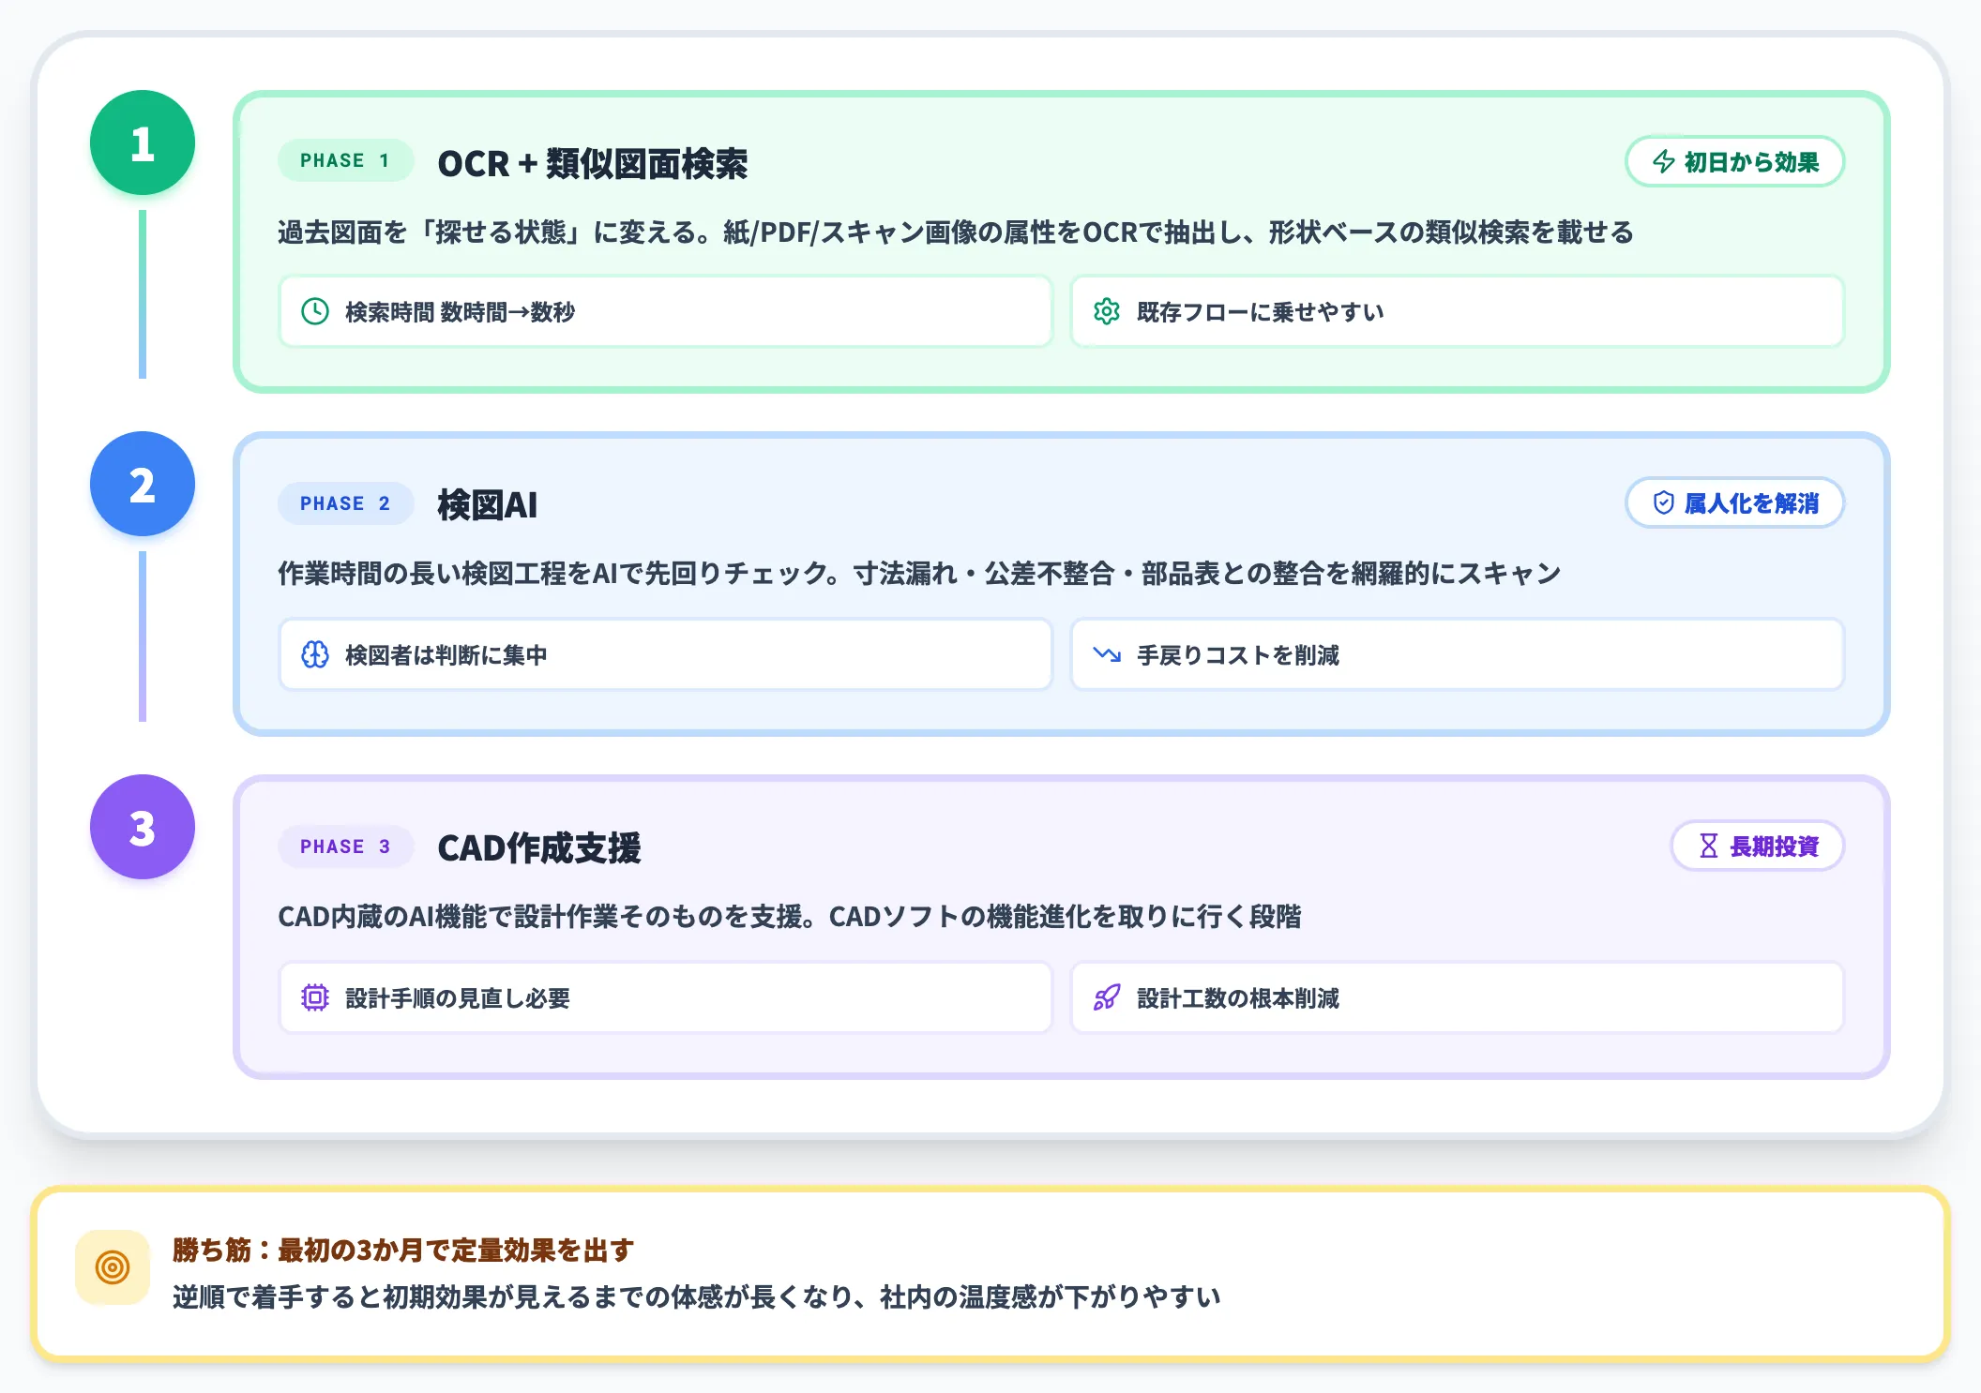The width and height of the screenshot is (1981, 1393).
Task: Click the PHASE 1 label pill
Action: 345,160
